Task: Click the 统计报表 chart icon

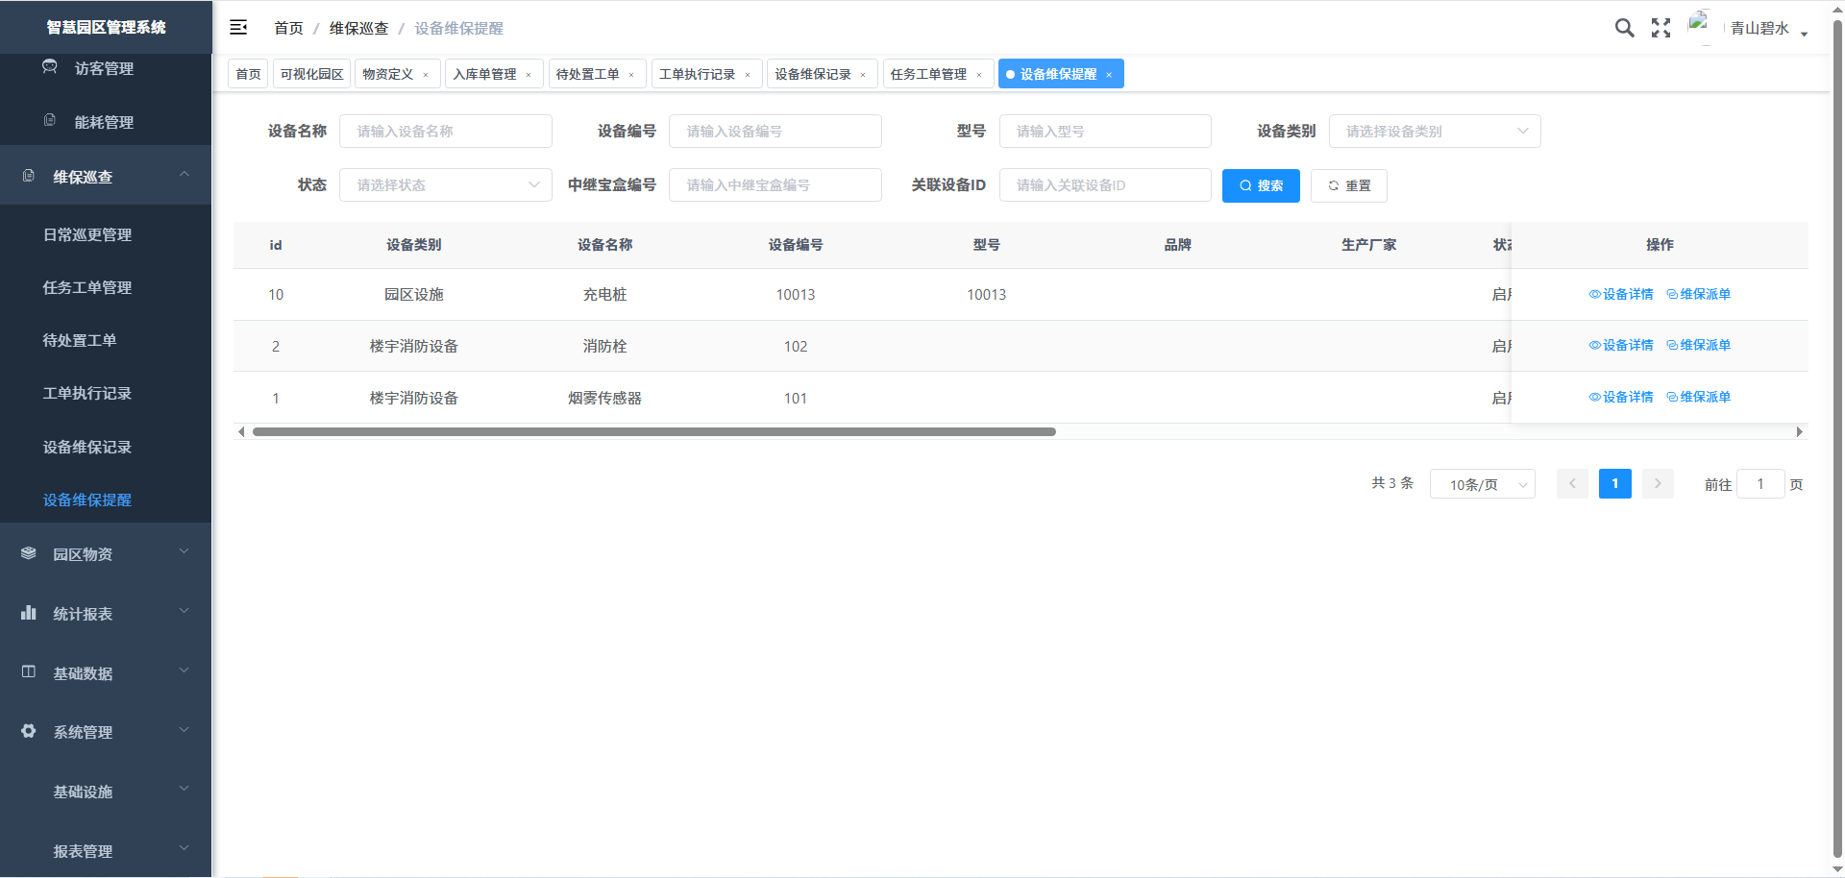Action: (29, 613)
